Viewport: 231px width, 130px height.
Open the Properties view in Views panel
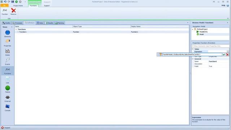8,43
